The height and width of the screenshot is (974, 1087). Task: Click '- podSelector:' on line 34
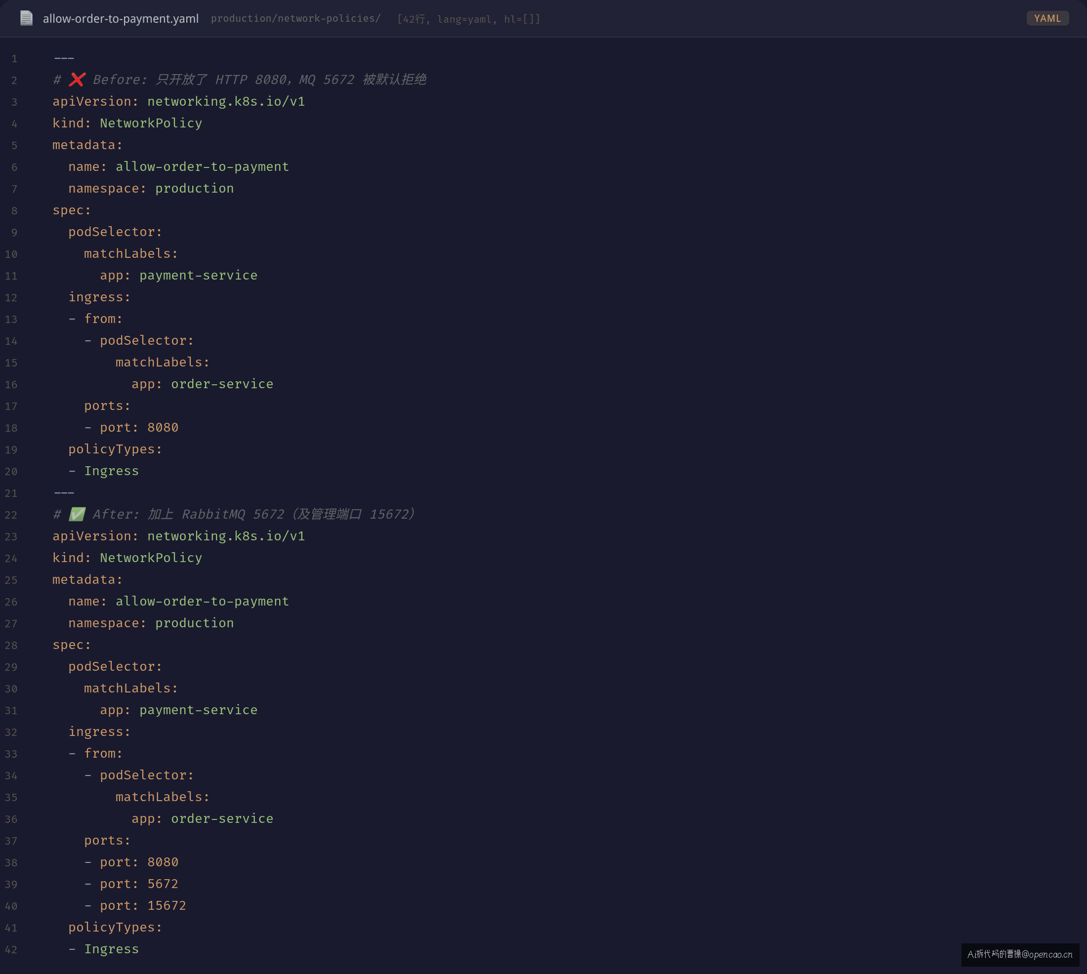139,775
